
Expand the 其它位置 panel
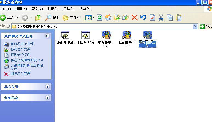coord(48,87)
